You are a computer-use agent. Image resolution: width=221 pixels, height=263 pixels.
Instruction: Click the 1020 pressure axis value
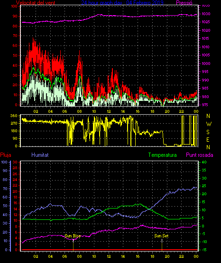click(206, 30)
